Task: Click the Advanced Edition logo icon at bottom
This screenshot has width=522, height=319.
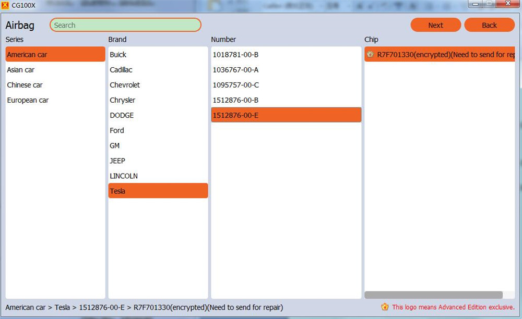Action: pyautogui.click(x=385, y=307)
